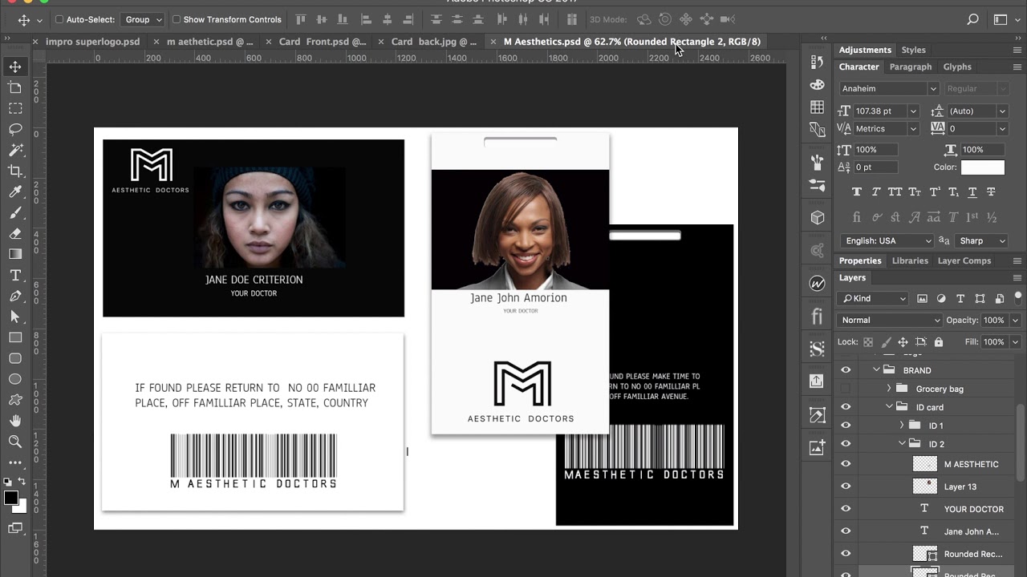This screenshot has width=1027, height=577.
Task: Hide the YOUR DOCTOR text layer
Action: coord(846,509)
